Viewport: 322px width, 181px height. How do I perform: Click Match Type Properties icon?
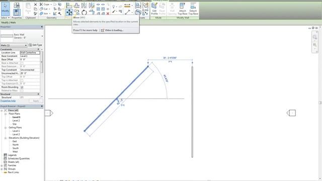(35, 14)
